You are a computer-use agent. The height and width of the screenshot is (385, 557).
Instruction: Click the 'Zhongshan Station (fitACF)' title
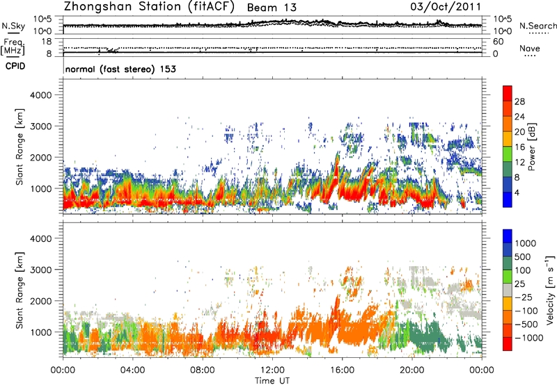pyautogui.click(x=149, y=7)
